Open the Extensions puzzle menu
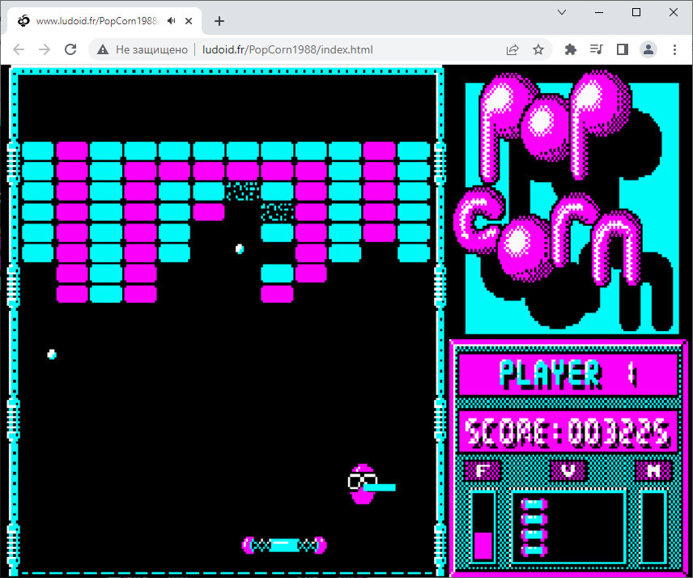Screen dimensions: 693x578 [x=571, y=49]
